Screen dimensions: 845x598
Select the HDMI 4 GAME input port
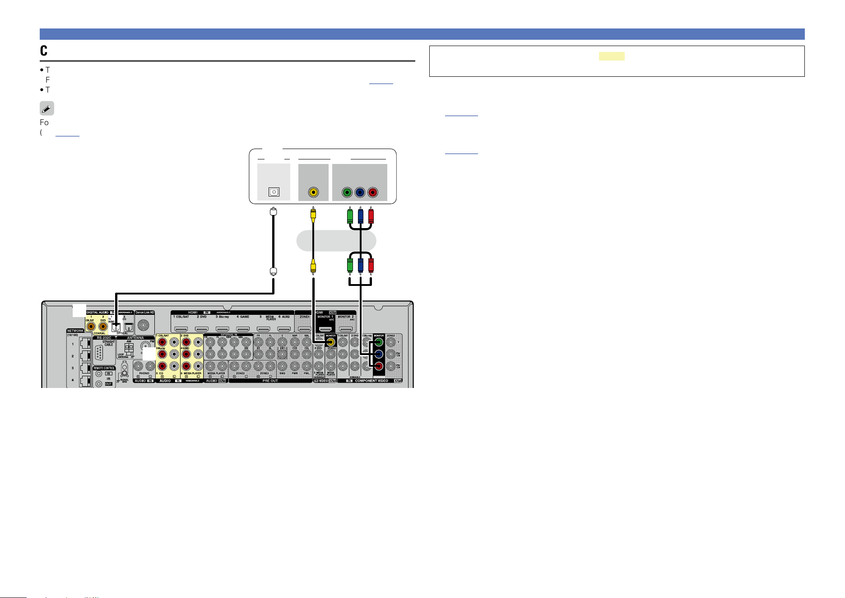tap(243, 330)
